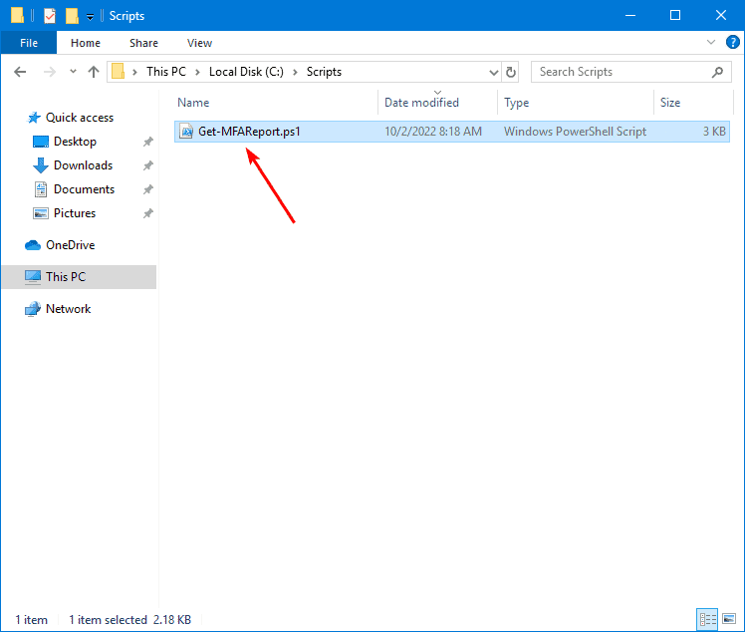Switch to the Home ribbon tab
Viewport: 745px width, 632px height.
[x=86, y=43]
